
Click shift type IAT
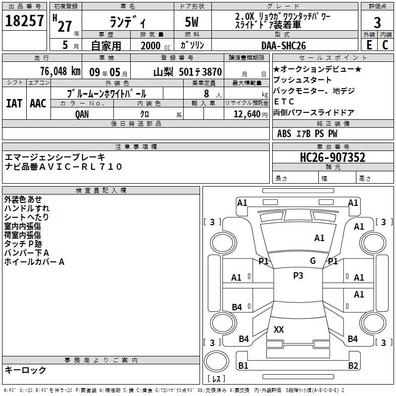[14, 103]
